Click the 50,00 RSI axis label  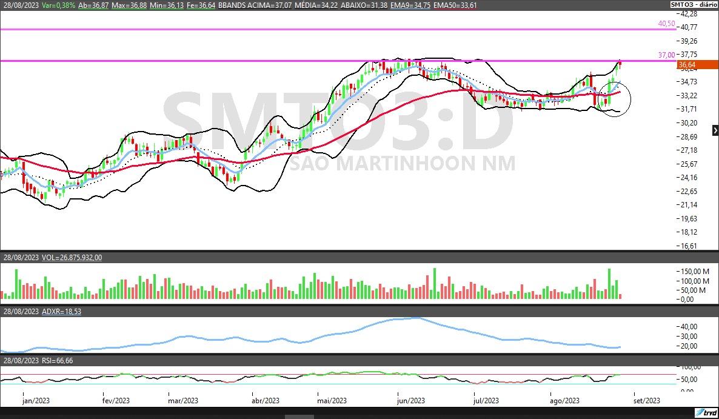tap(689, 380)
